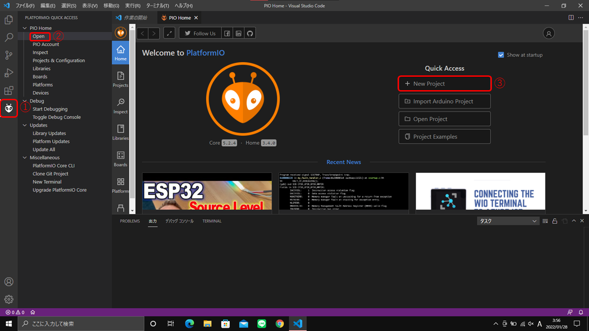The height and width of the screenshot is (331, 589).
Task: Select Start Debugging item
Action: (50, 109)
